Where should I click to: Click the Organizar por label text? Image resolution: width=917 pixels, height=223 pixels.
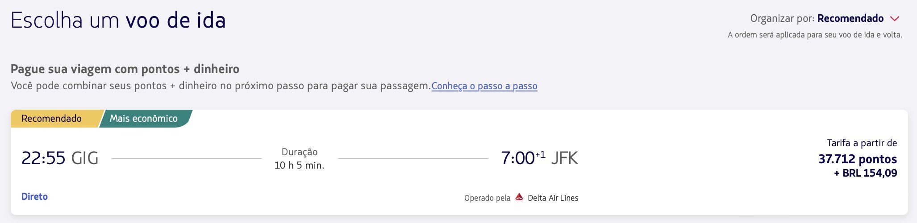(x=783, y=19)
